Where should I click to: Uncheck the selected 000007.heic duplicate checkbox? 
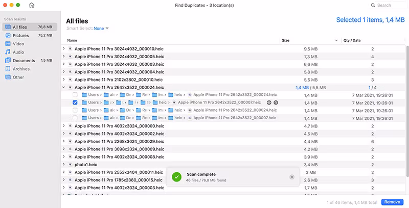coord(75,102)
